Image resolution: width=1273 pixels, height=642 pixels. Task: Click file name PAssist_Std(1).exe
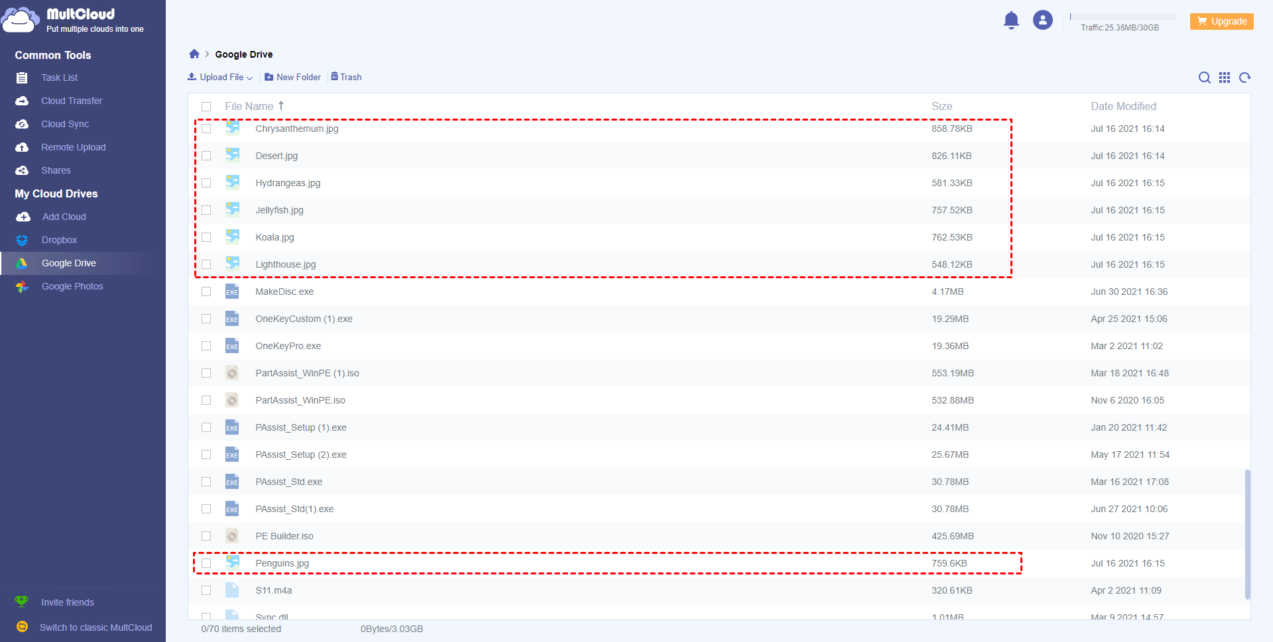294,509
